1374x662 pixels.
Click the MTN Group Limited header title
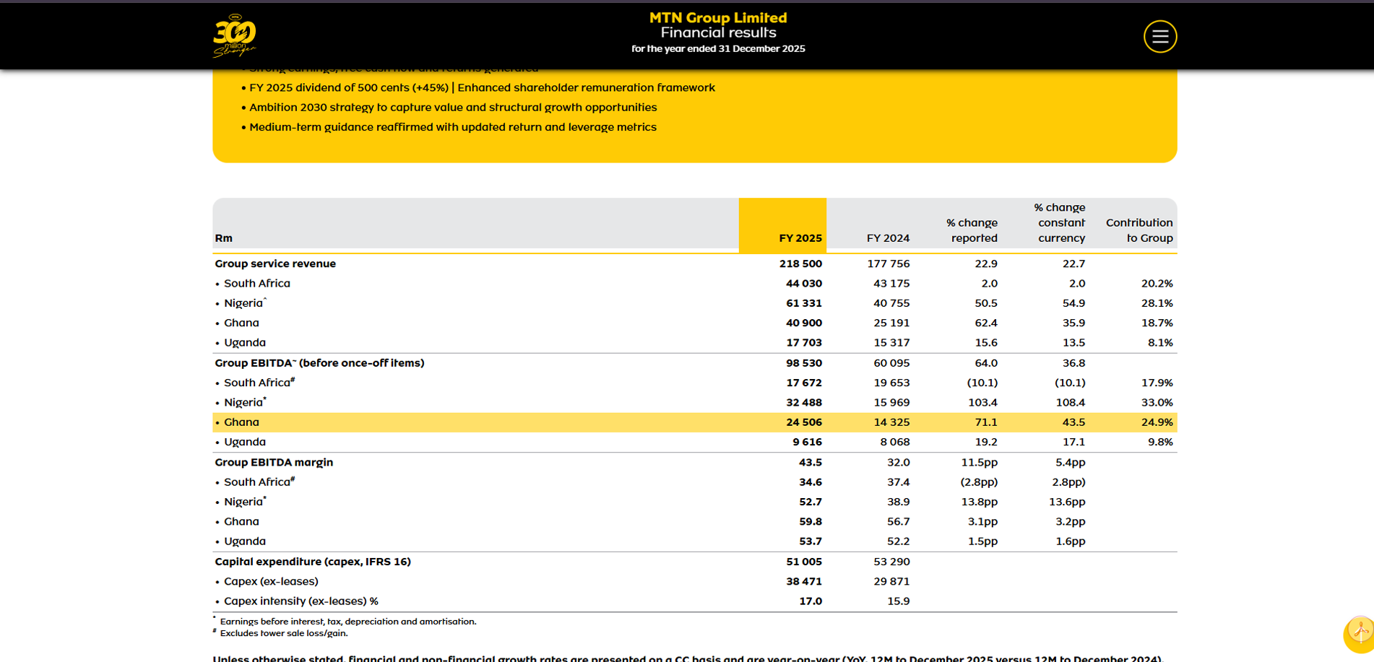click(718, 17)
